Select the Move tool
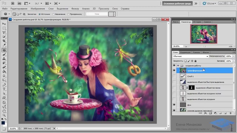Screen dimensions: 237x133 tap(4, 24)
